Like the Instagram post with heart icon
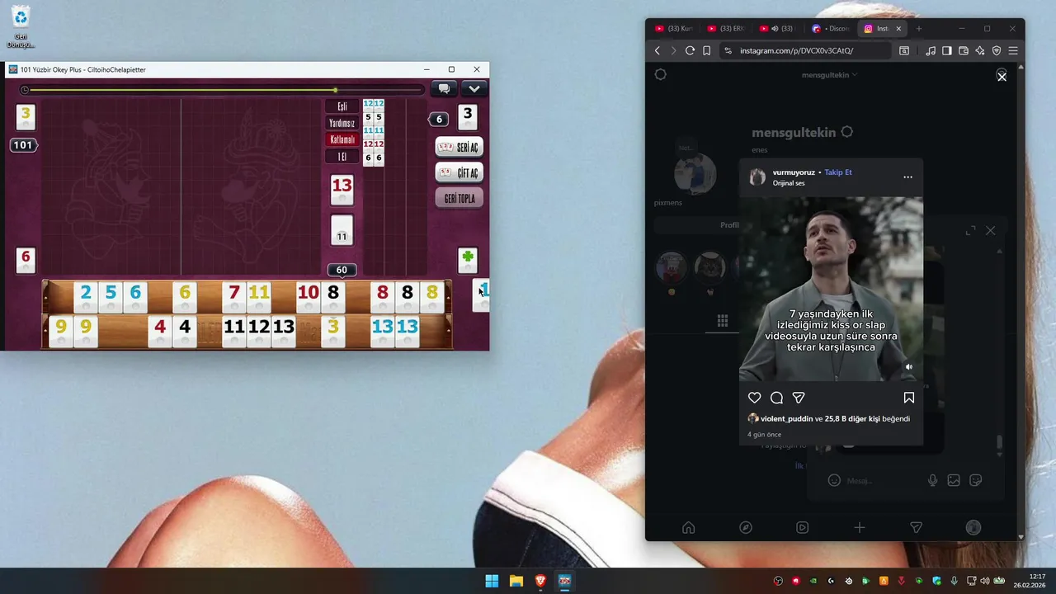 [754, 398]
